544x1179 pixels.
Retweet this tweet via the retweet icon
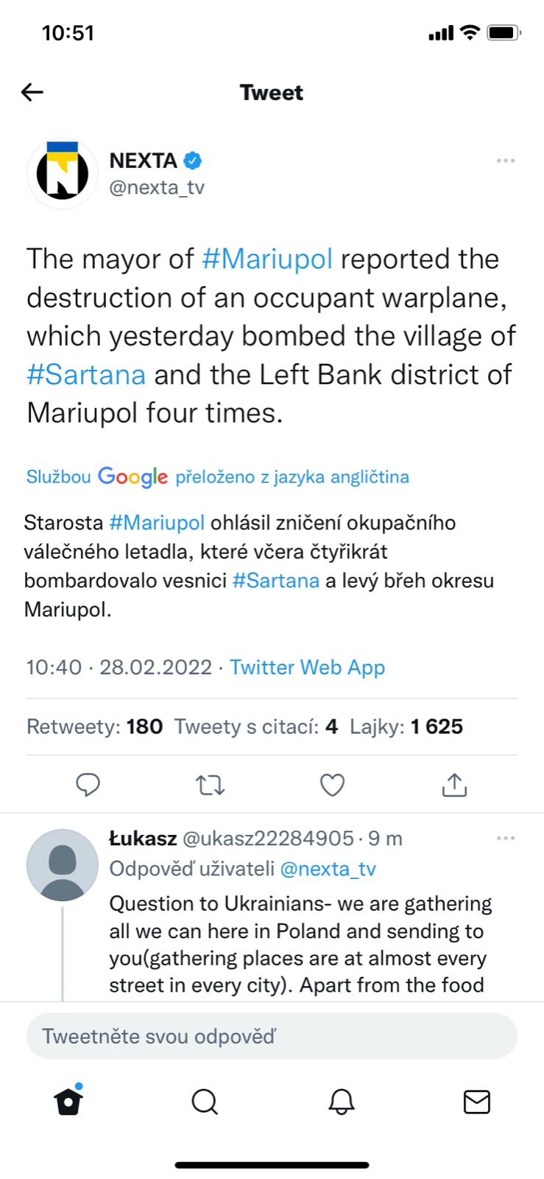(x=211, y=785)
